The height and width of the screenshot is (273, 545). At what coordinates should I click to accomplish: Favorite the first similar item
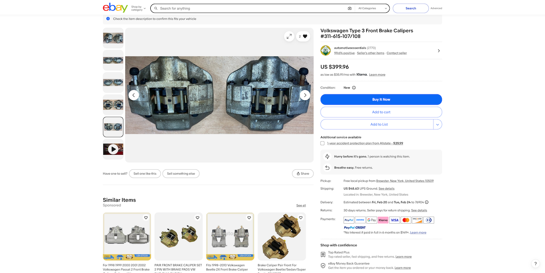(x=146, y=218)
